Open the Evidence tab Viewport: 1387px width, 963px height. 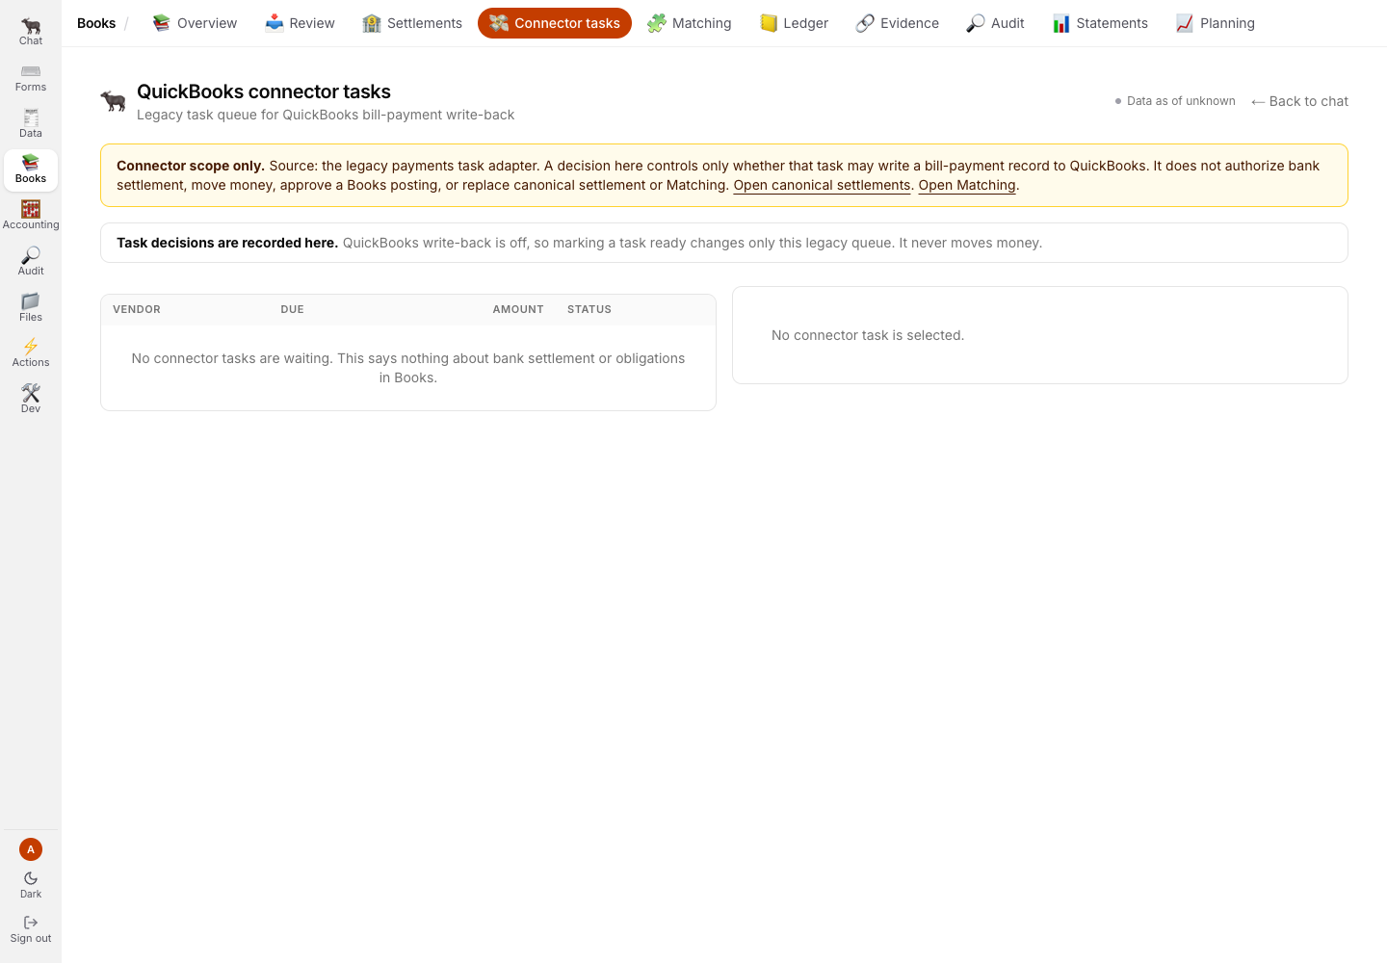898,23
